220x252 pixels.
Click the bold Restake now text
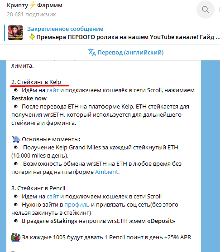pyautogui.click(x=29, y=99)
